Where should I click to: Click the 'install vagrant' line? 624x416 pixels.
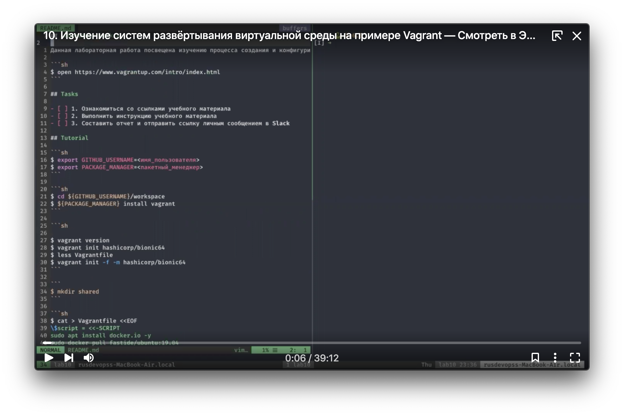(113, 204)
